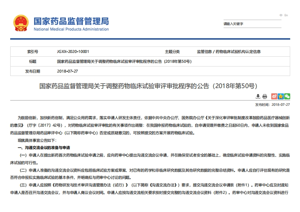Switch language to 中 (Chinese)
Screen dimensions: 300x212
(281, 15)
